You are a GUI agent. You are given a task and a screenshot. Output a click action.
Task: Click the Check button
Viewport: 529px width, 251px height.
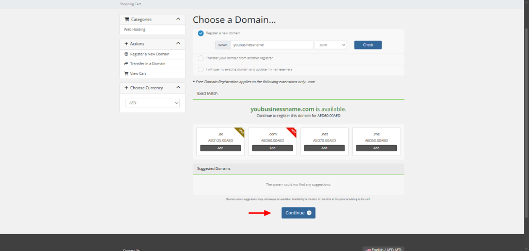coord(368,45)
